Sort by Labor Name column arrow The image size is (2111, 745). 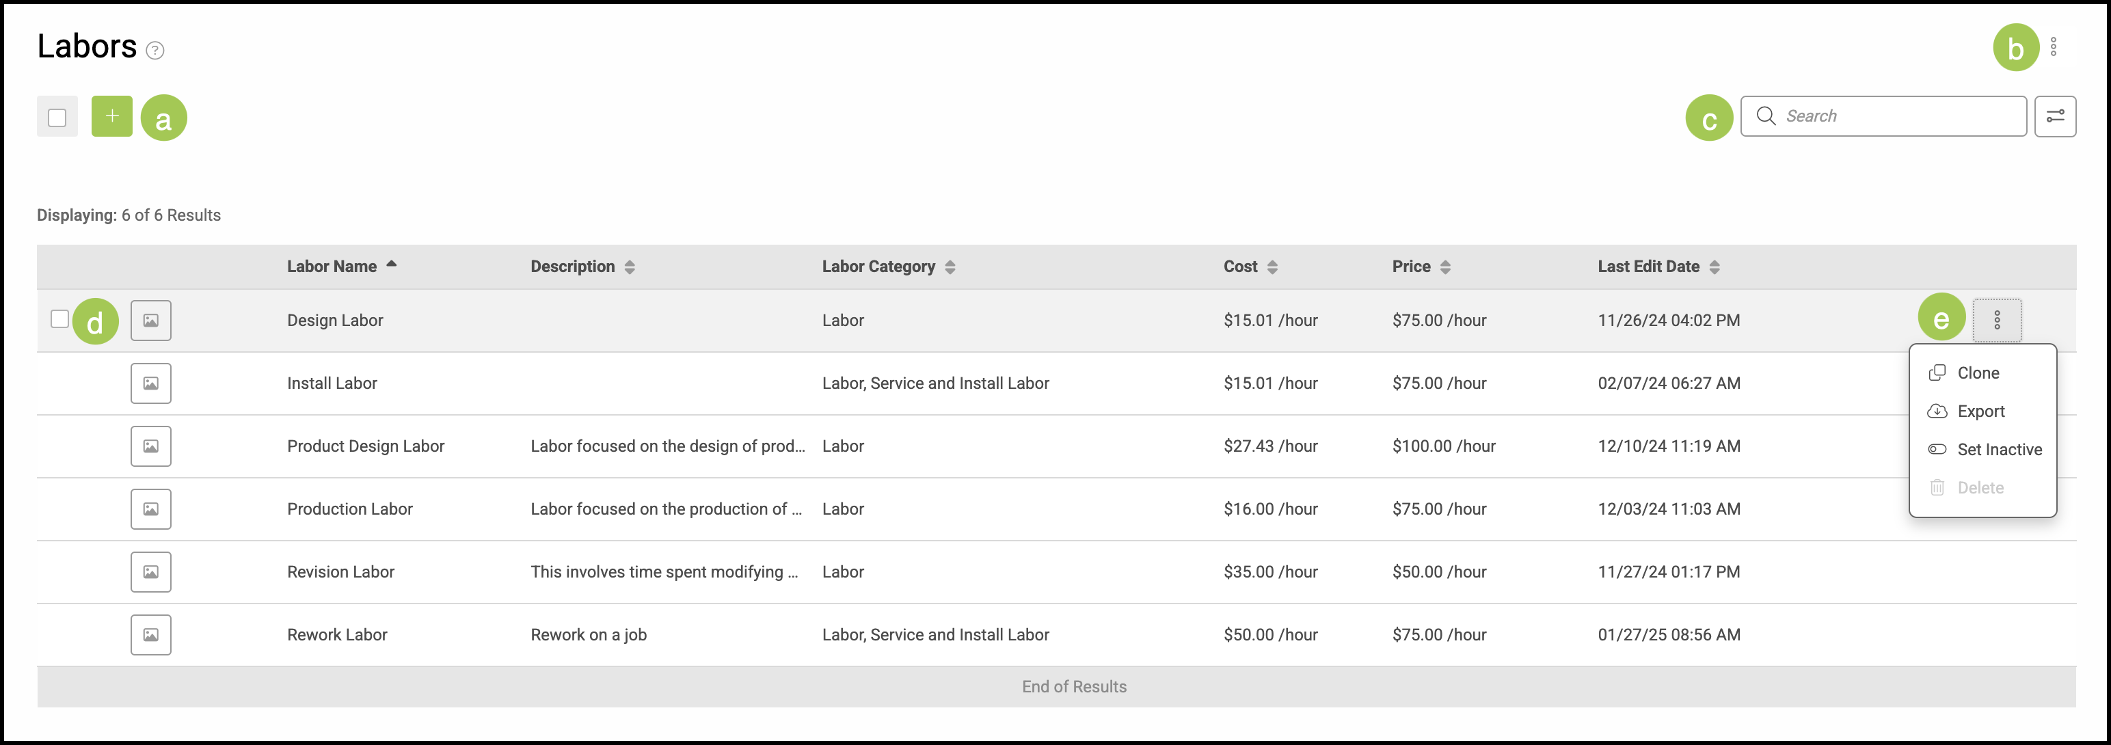click(x=392, y=265)
